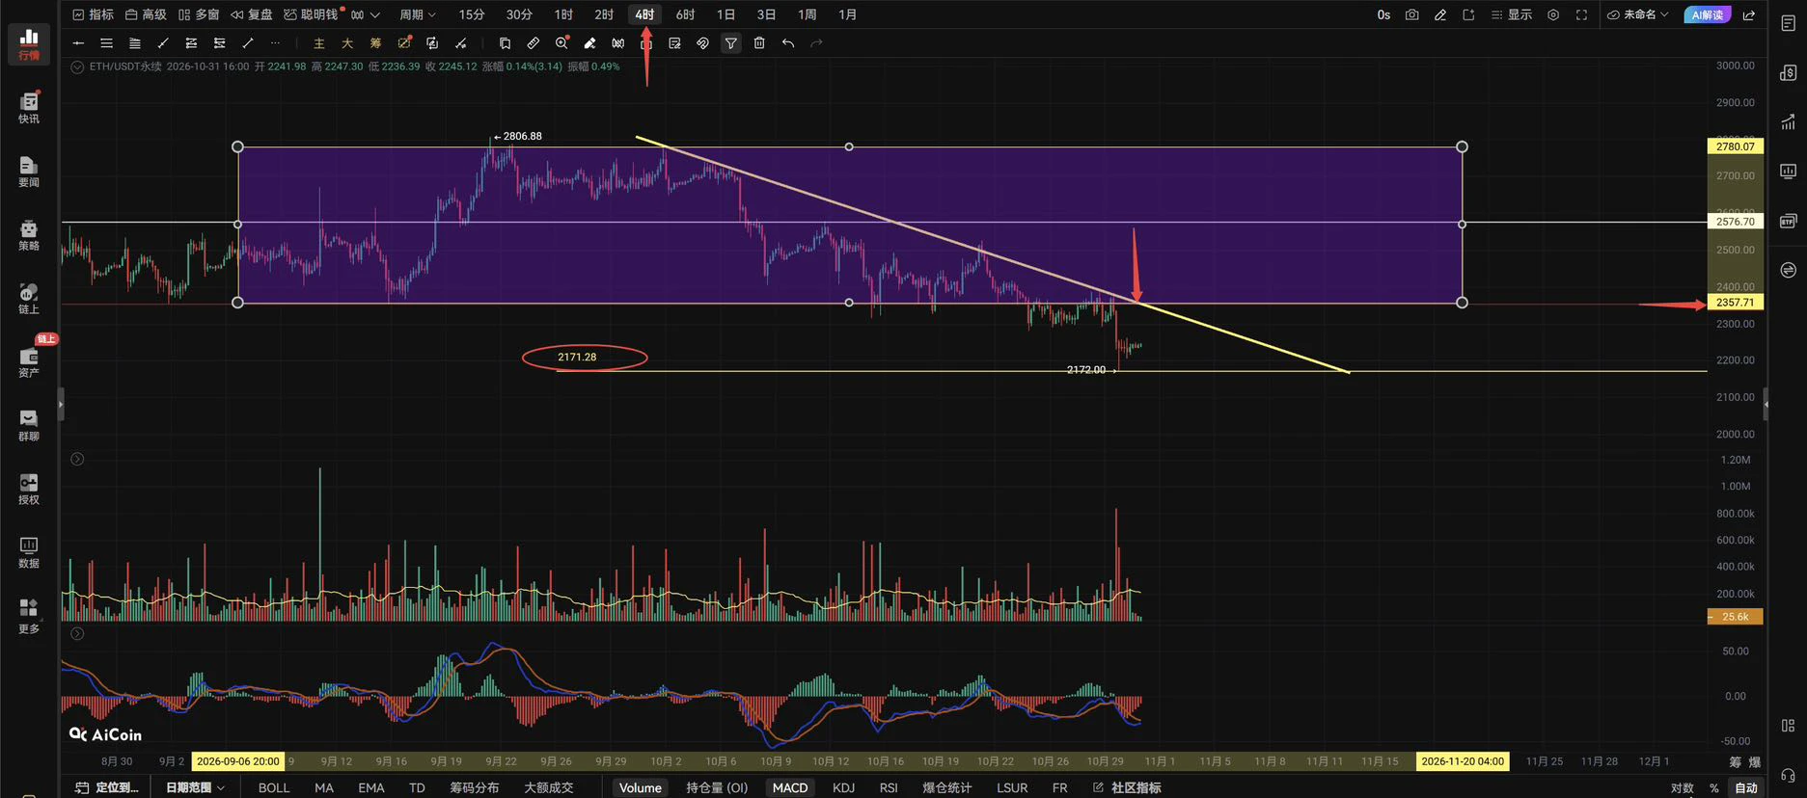Screen dimensions: 1807x798
Task: Toggle the Volume indicator
Action: click(x=641, y=787)
